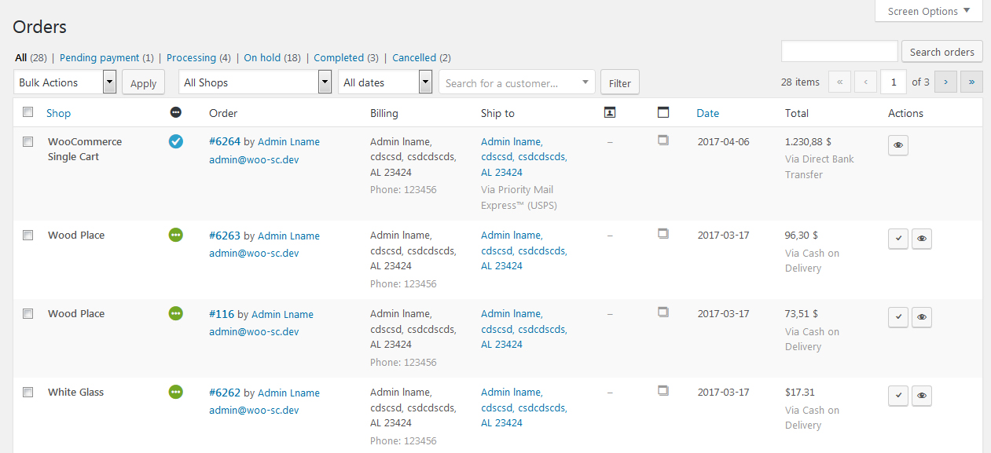Image resolution: width=991 pixels, height=453 pixels.
Task: Open Admin Lname customer link for order #116
Action: click(x=282, y=314)
